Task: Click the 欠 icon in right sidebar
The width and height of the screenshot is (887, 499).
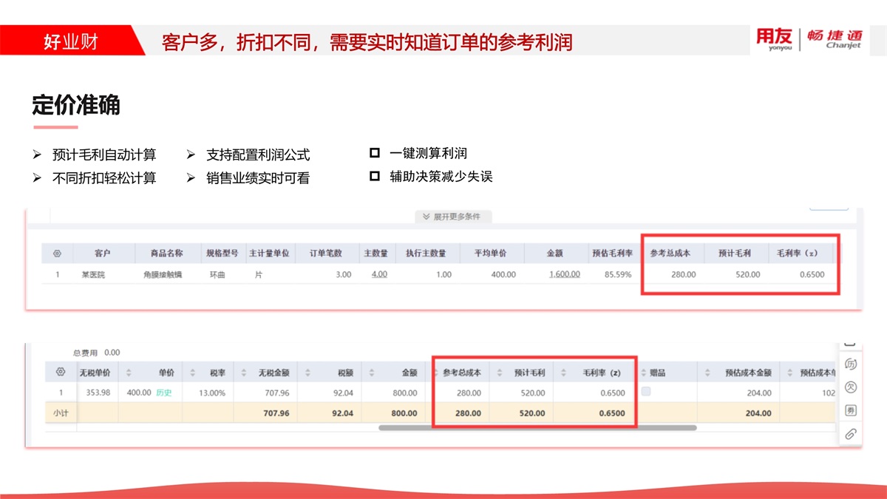Action: [850, 387]
